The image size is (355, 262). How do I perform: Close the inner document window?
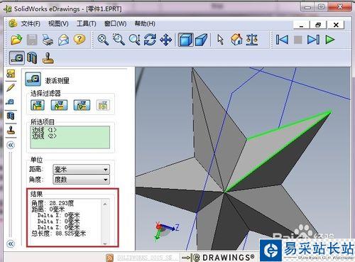click(336, 25)
